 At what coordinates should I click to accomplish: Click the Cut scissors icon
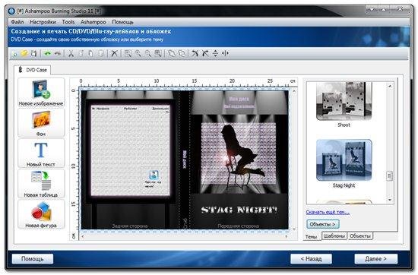pos(71,54)
